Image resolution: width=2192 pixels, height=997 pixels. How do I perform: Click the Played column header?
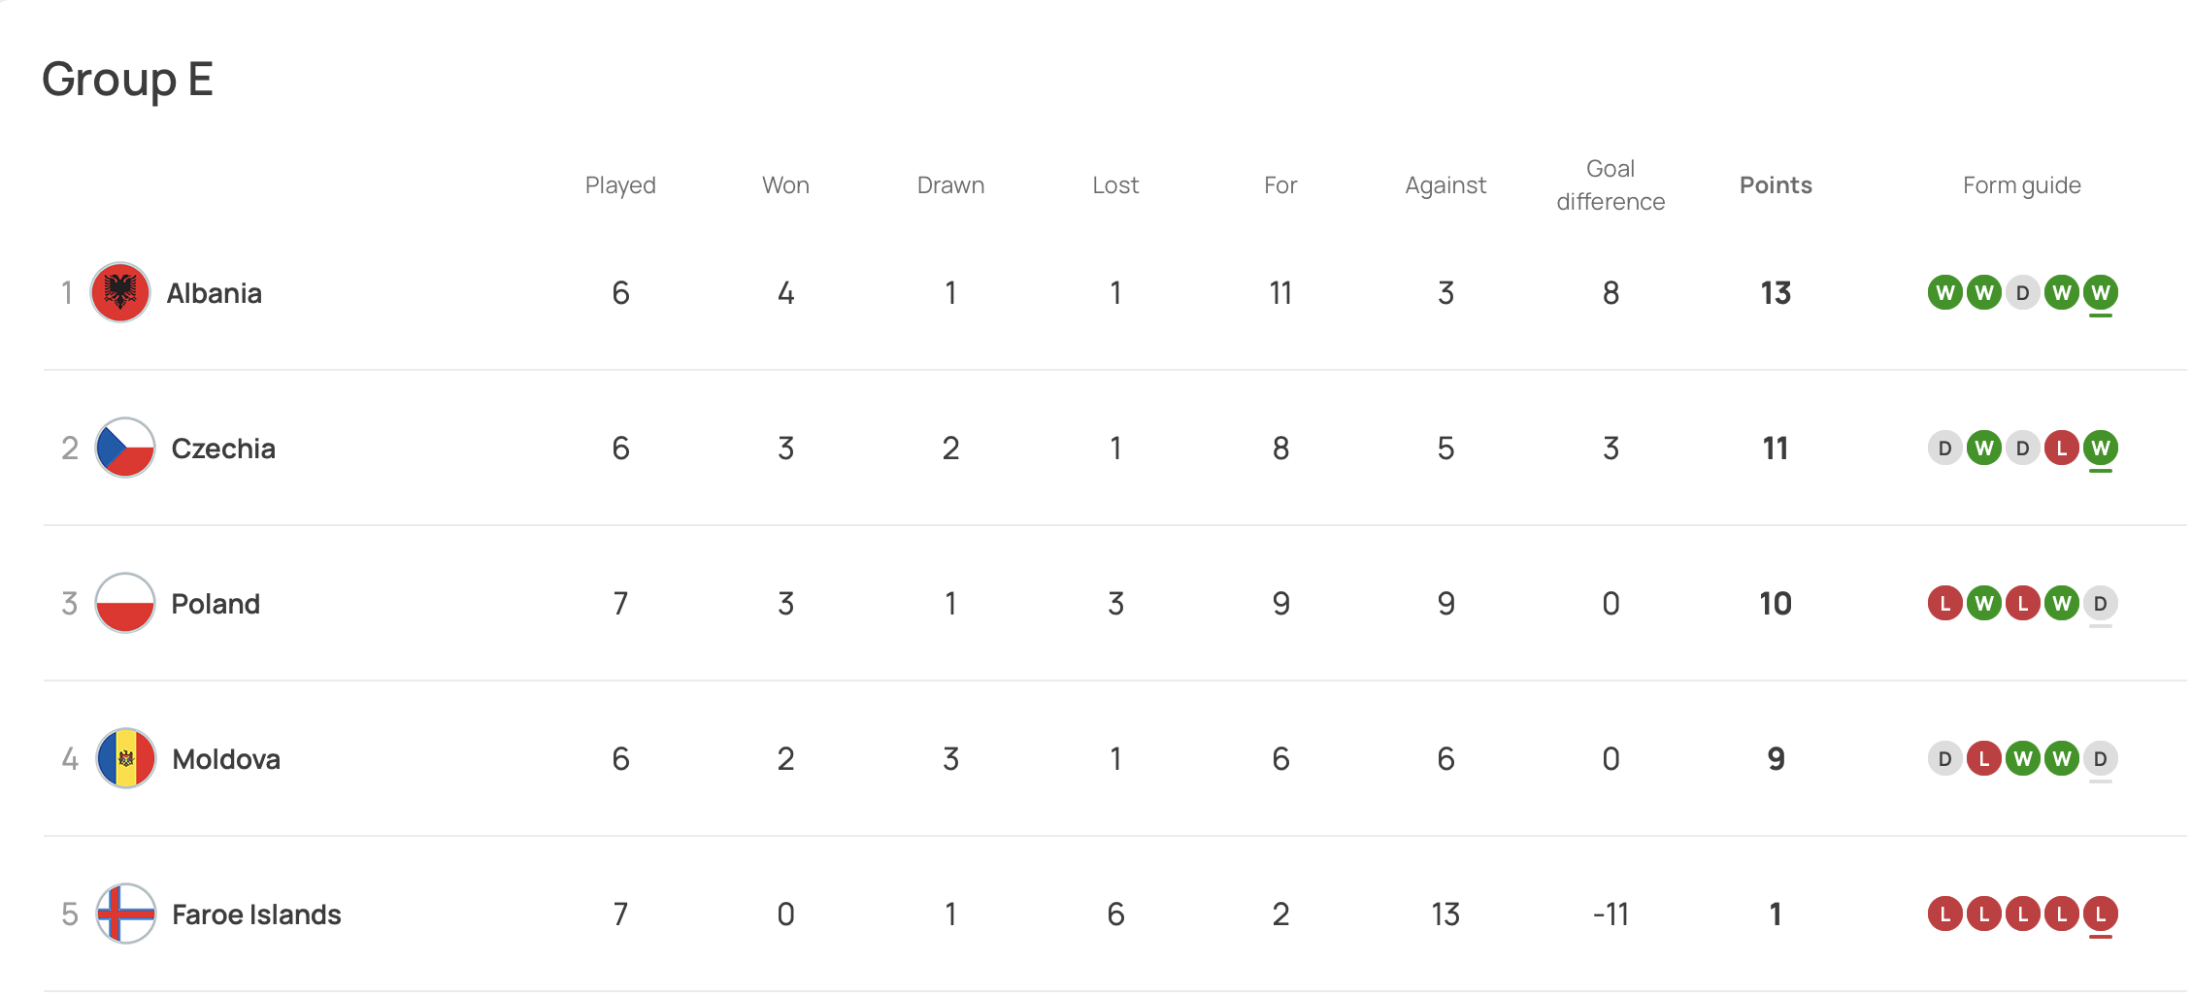tap(620, 185)
